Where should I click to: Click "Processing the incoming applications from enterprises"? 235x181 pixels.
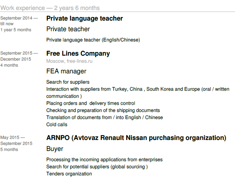click(104, 160)
